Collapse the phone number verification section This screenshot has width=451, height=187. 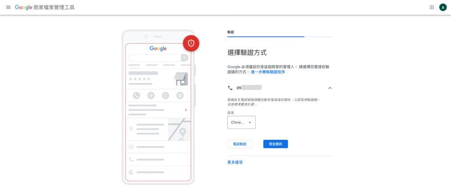pos(330,88)
